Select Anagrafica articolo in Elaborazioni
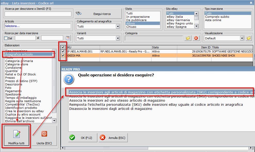This screenshot has width=255, height=152. tap(28, 54)
